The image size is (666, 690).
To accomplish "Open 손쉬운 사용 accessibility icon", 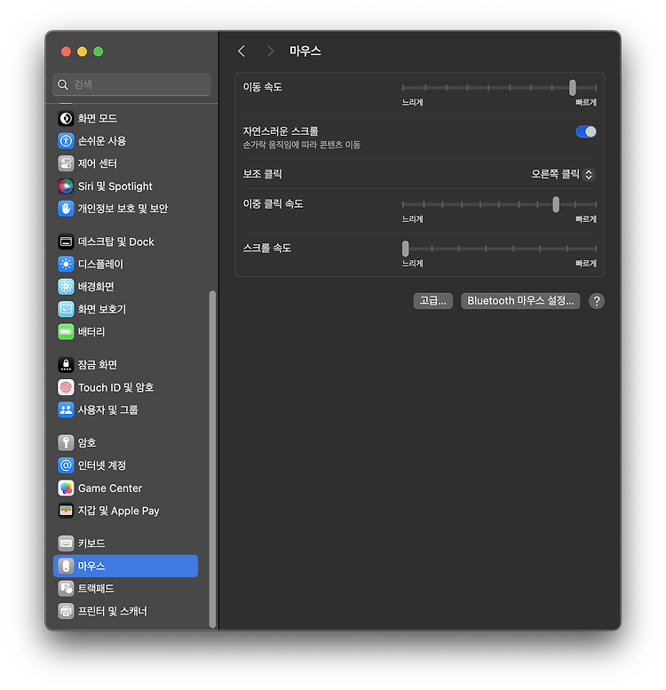I will click(66, 141).
